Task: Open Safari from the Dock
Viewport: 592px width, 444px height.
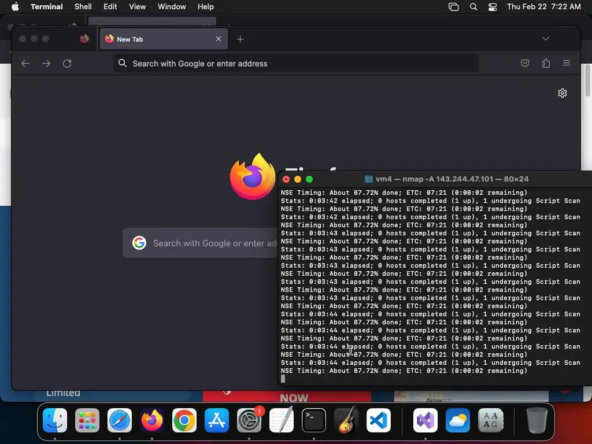Action: point(120,420)
